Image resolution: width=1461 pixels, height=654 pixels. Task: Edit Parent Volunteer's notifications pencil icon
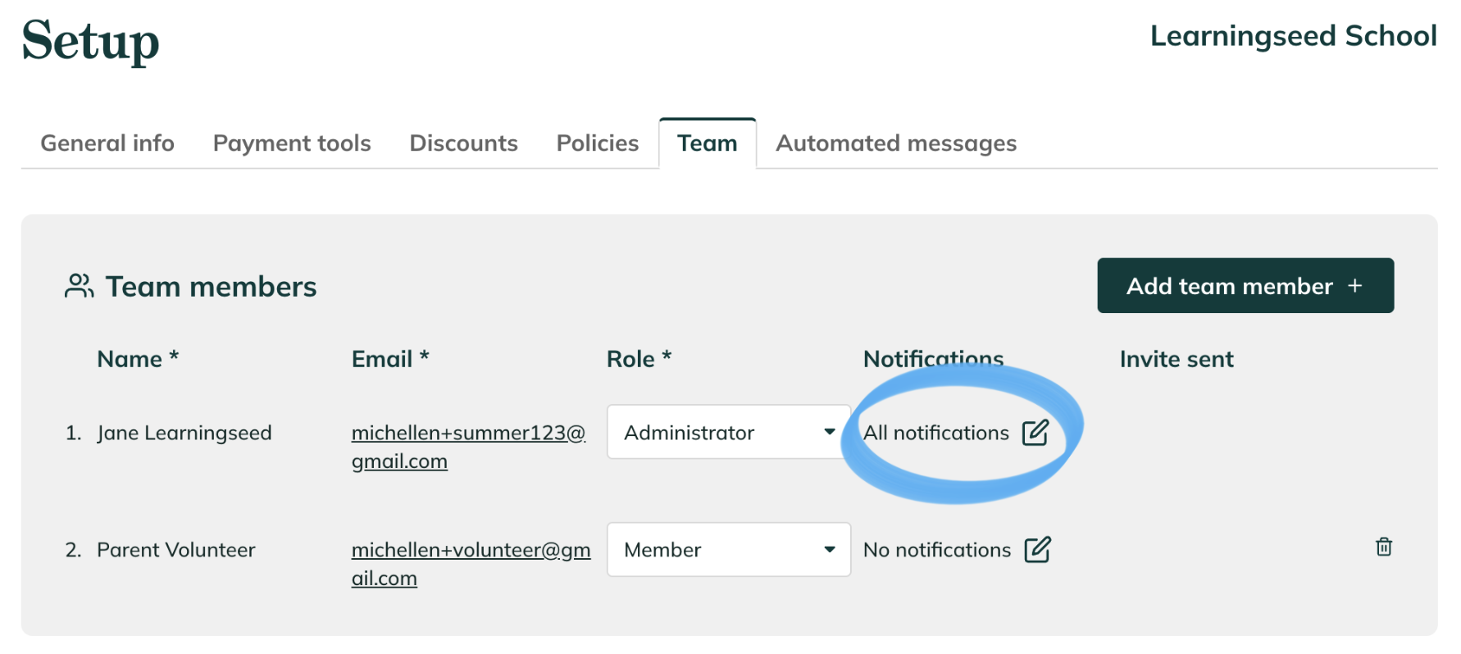point(1037,549)
